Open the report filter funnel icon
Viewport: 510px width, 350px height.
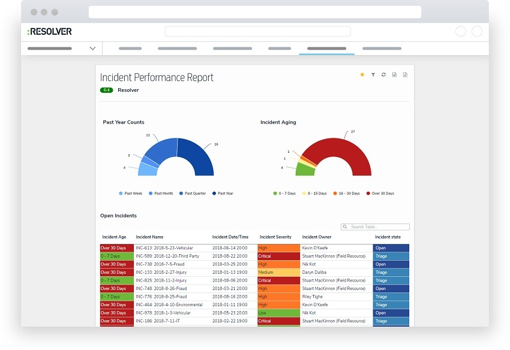tap(373, 75)
